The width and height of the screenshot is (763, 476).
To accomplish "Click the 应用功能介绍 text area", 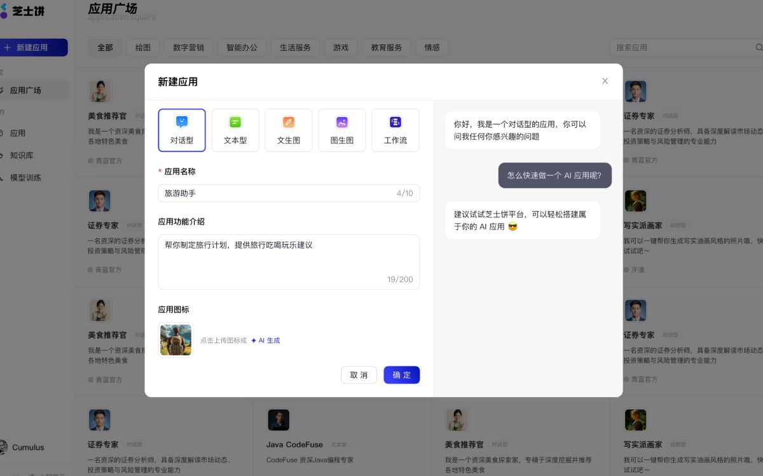I will (289, 262).
